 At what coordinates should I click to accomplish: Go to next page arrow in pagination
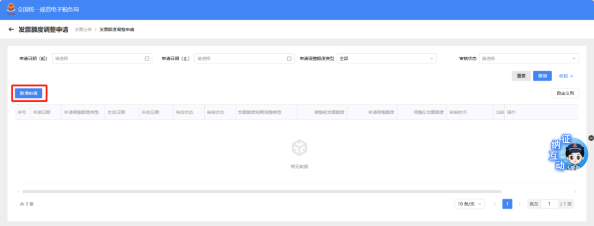520,204
